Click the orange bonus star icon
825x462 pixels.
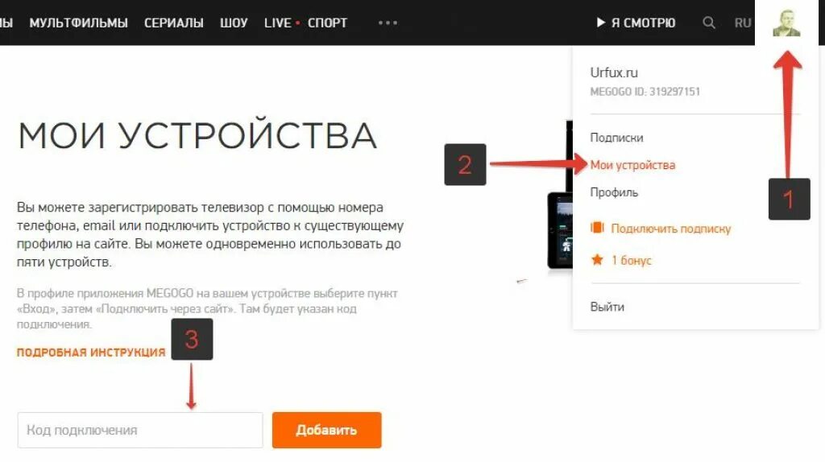point(597,260)
